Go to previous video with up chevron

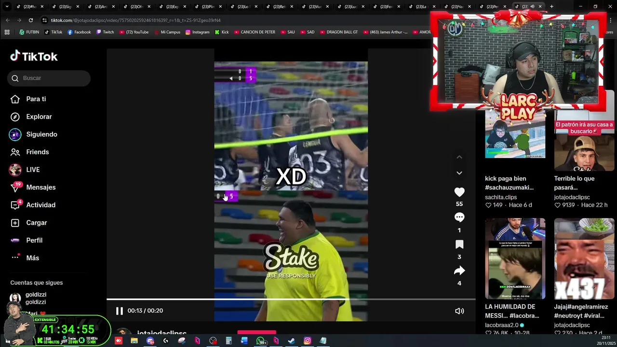tap(459, 157)
